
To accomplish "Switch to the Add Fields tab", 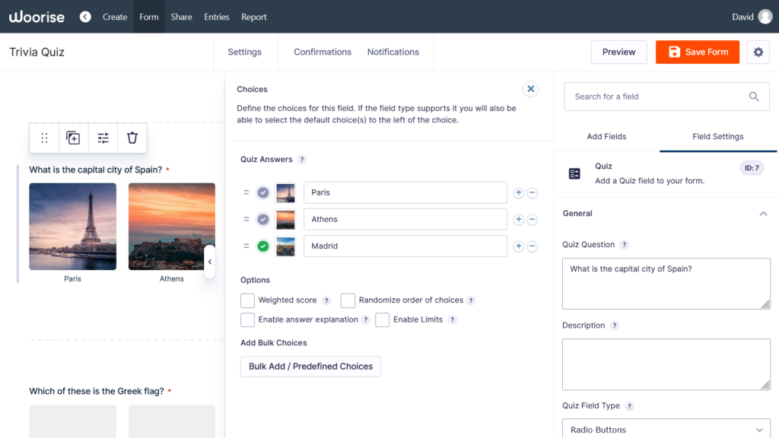I will [x=606, y=137].
